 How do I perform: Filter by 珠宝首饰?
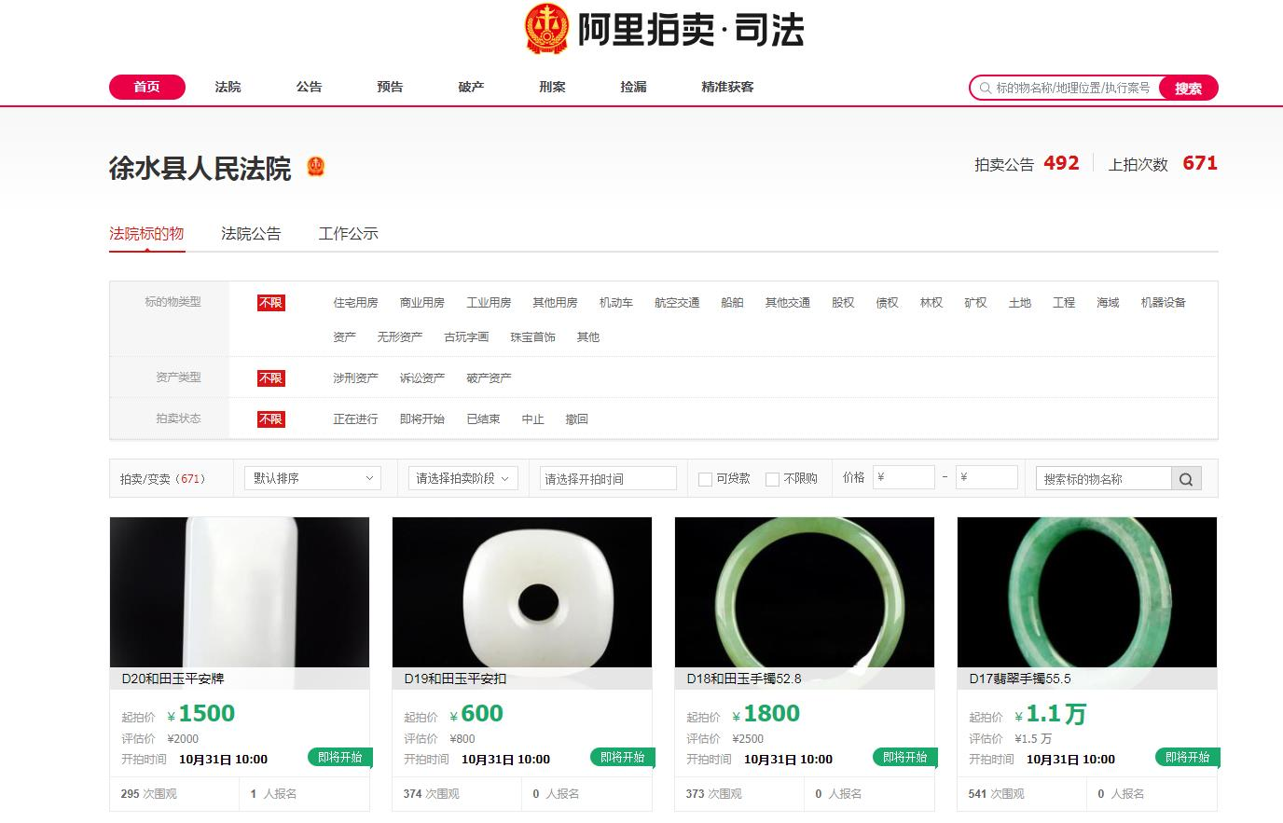pyautogui.click(x=532, y=337)
